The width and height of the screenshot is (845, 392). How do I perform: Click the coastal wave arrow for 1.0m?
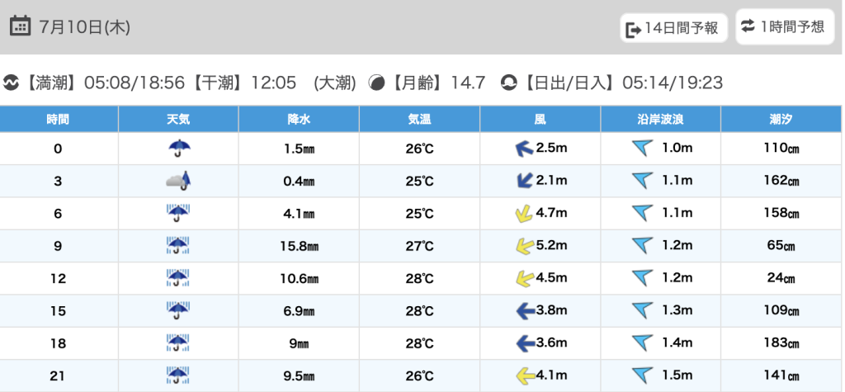pyautogui.click(x=642, y=149)
